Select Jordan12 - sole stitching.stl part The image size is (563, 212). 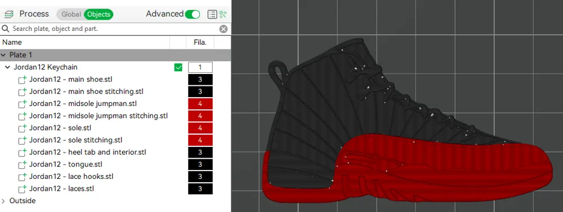point(76,140)
